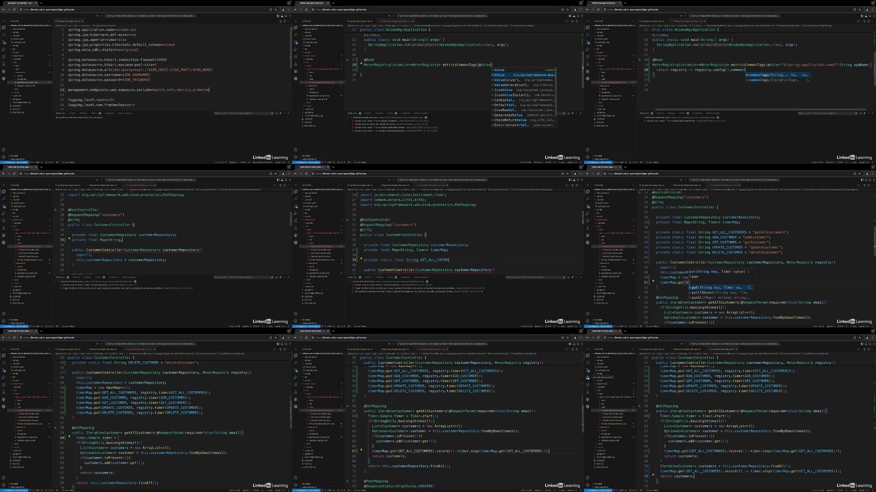Open browser profile icon in timerMap.put suggestions frame
The width and height of the screenshot is (876, 492).
click(x=867, y=174)
